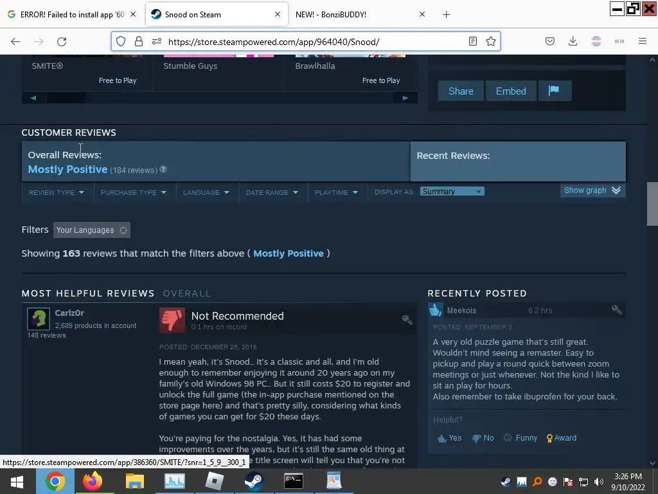
Task: Click the network tray icon
Action: point(583,482)
